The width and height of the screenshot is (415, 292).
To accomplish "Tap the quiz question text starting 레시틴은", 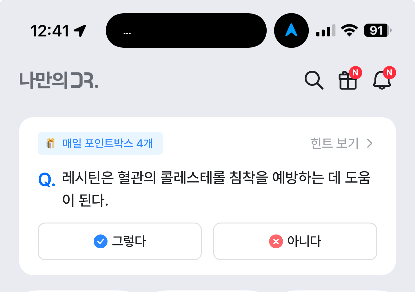I will [x=216, y=189].
